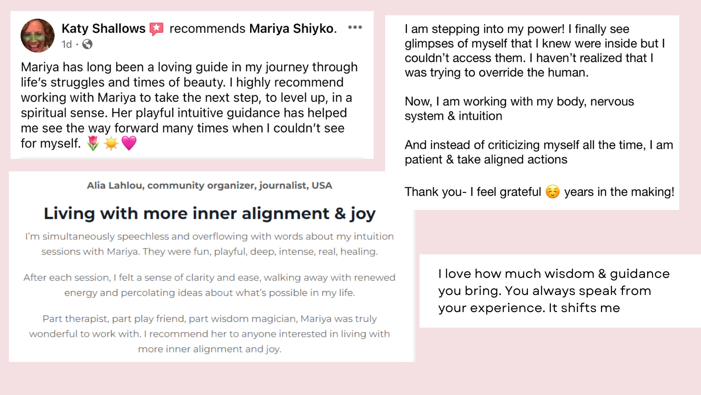
Task: Click the Thank you- I feel grateful line
Action: pos(473,192)
